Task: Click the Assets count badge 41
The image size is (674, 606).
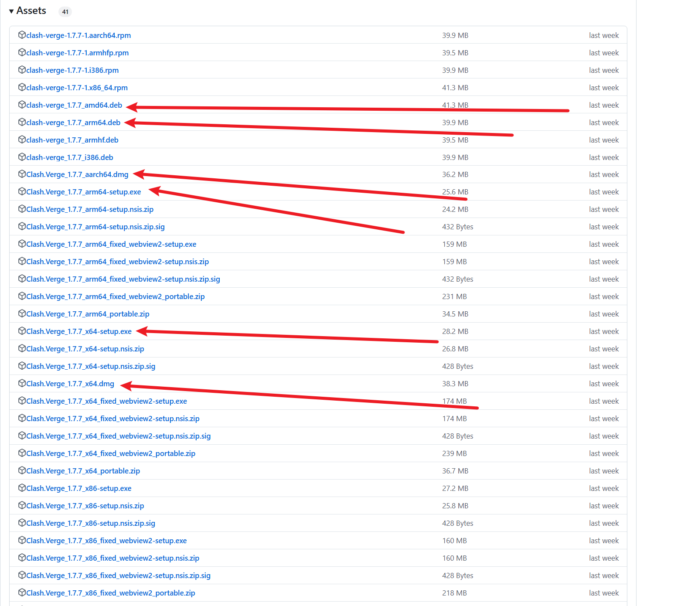Action: (x=65, y=12)
